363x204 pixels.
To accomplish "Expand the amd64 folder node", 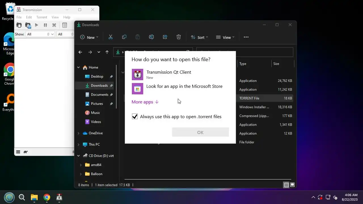I will click(x=81, y=165).
